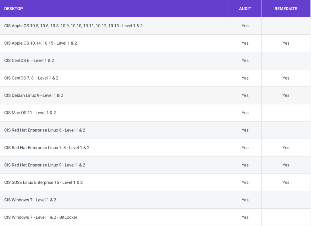311x226 pixels.
Task: Click Remediate Yes for Red Hat Enterprise Linux 7, 8
Action: pyautogui.click(x=286, y=148)
